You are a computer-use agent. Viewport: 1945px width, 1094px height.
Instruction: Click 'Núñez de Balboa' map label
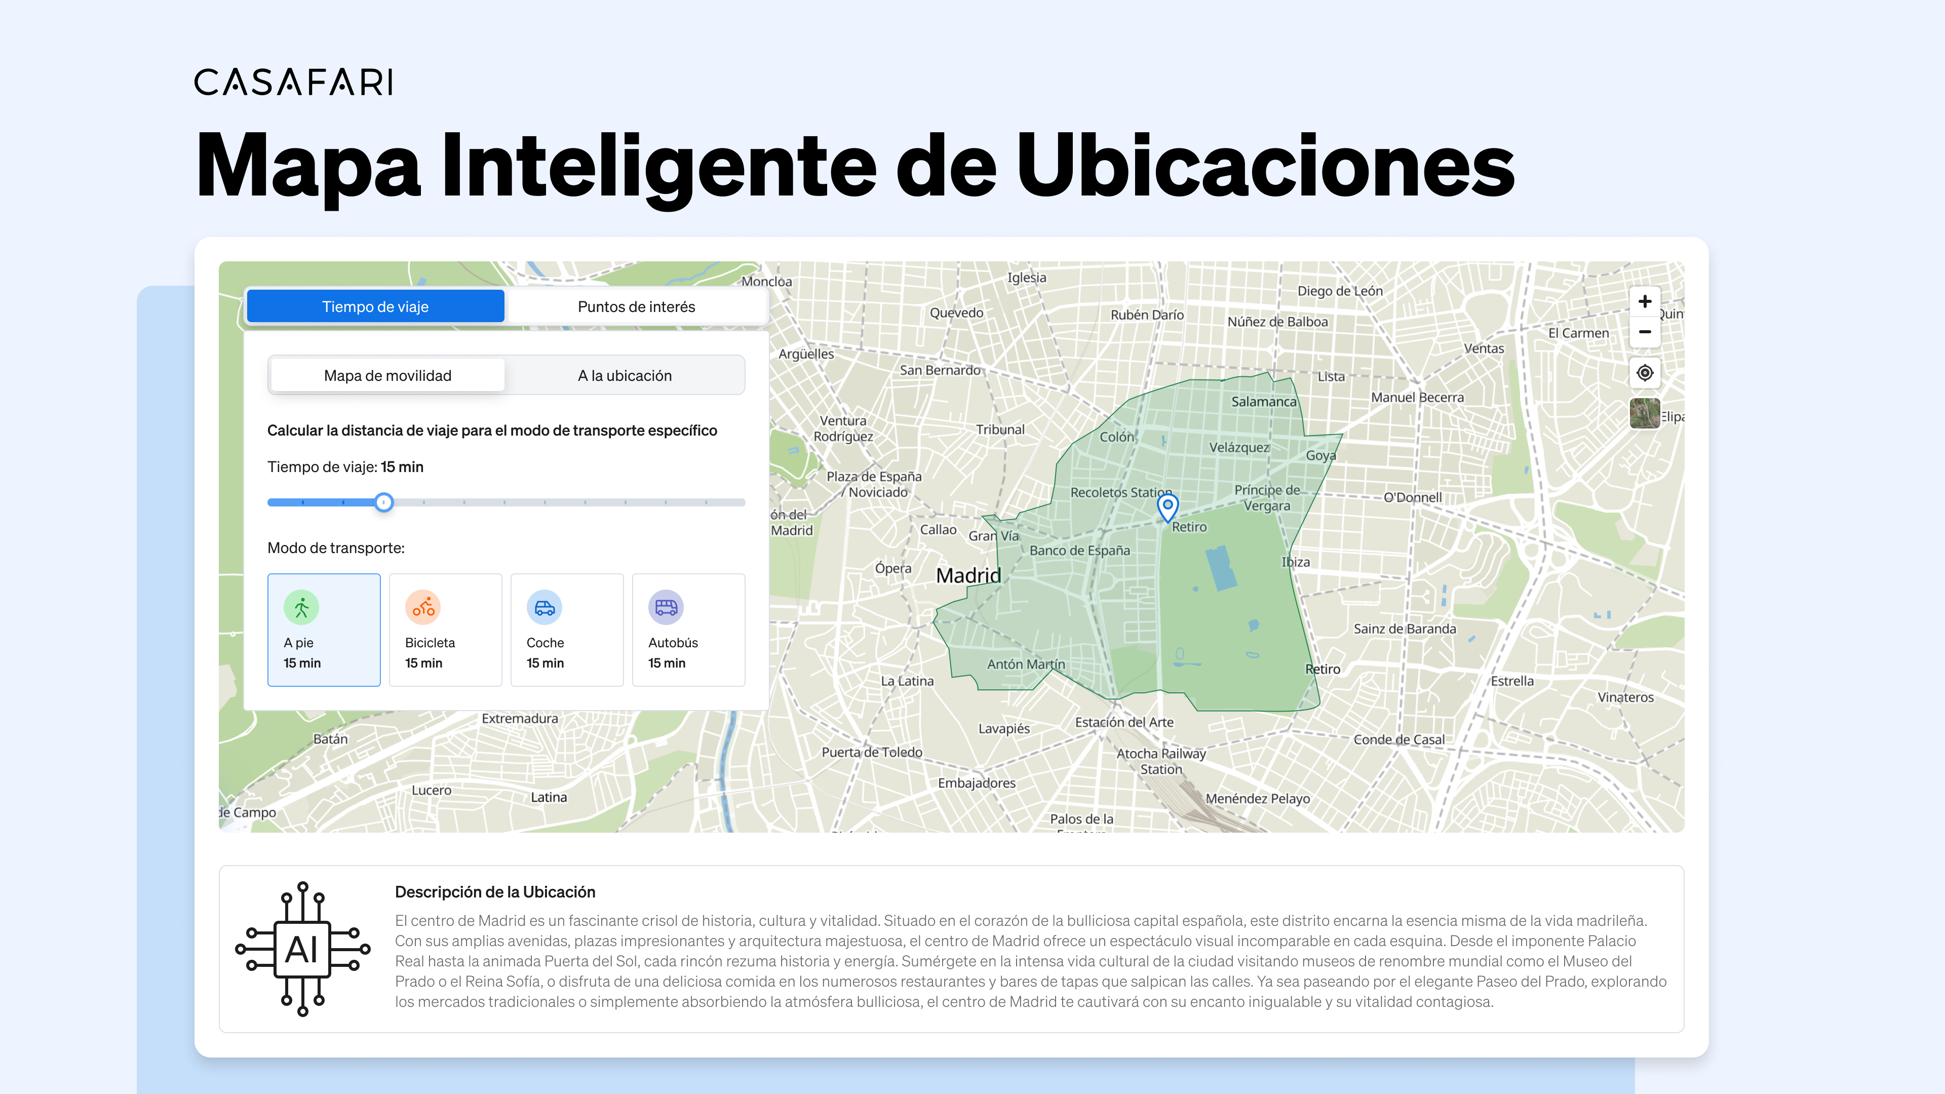tap(1277, 322)
